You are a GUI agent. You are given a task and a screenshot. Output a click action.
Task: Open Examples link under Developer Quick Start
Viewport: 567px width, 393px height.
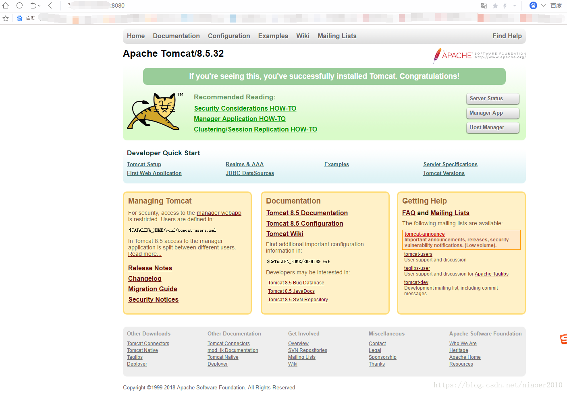point(336,164)
